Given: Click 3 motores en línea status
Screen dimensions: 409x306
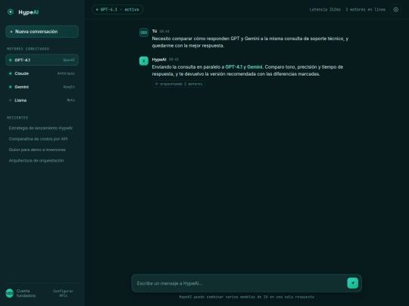Looking at the screenshot, I should [365, 10].
